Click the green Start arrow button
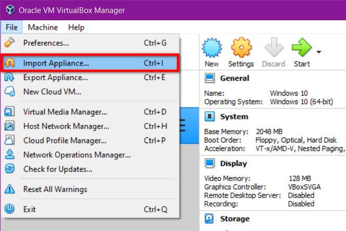This screenshot has height=231, width=346. tap(302, 53)
